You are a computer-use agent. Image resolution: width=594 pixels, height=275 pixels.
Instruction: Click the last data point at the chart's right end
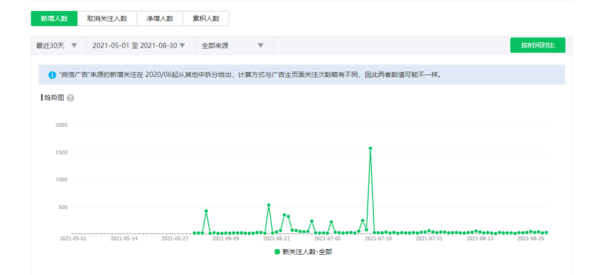[546, 232]
